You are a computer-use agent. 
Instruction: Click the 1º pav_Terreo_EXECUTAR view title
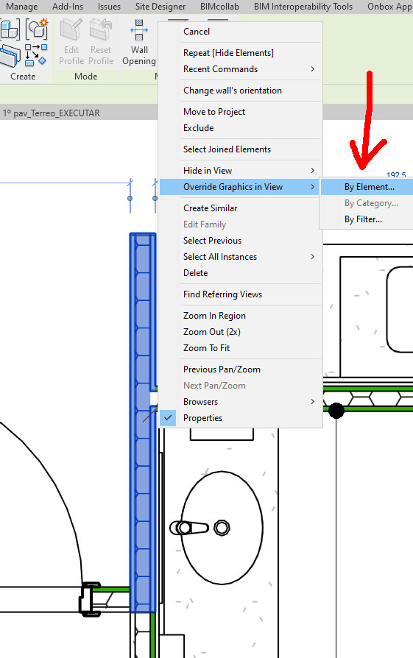[x=52, y=113]
